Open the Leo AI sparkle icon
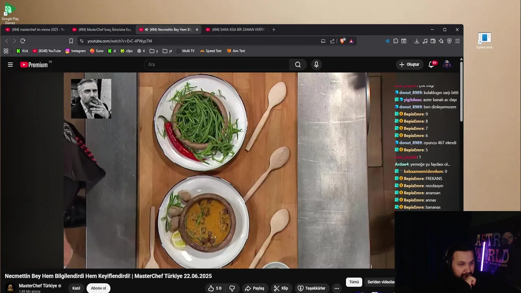Image resolution: width=521 pixels, height=293 pixels. 441,41
